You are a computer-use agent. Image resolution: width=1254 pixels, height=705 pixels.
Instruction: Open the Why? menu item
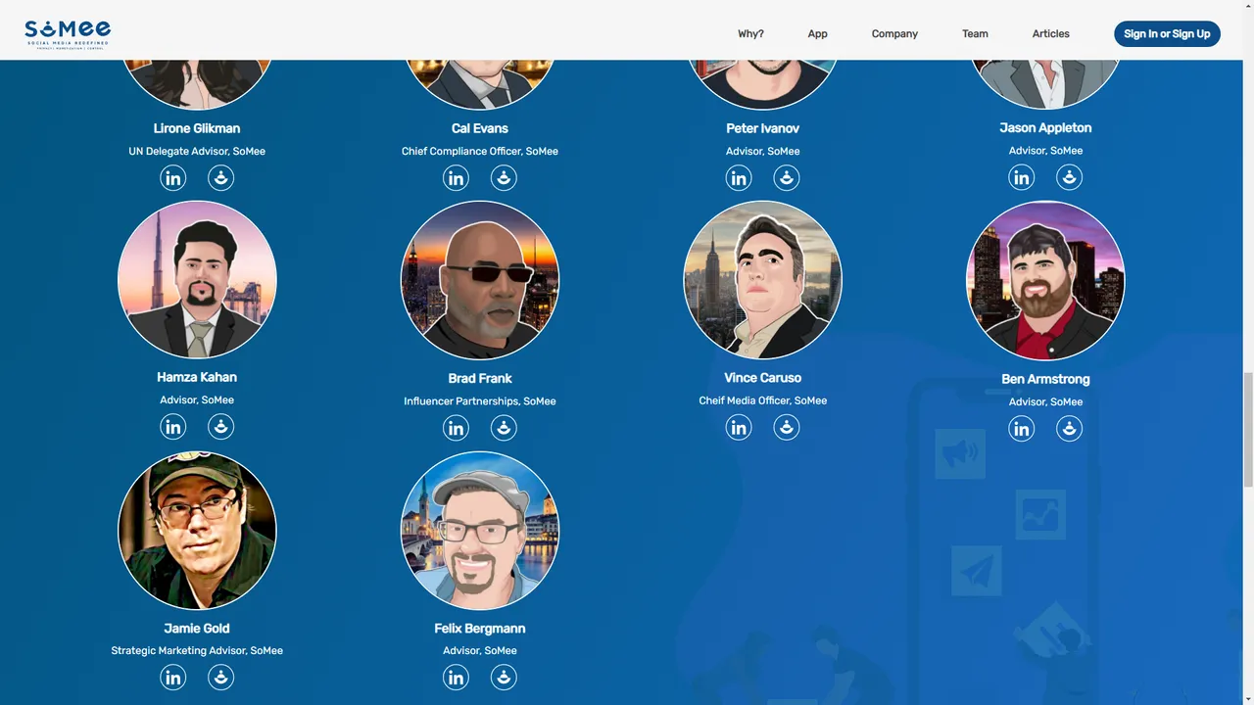click(x=750, y=33)
